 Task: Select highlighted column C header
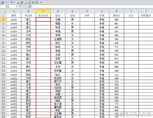tap(43, 11)
